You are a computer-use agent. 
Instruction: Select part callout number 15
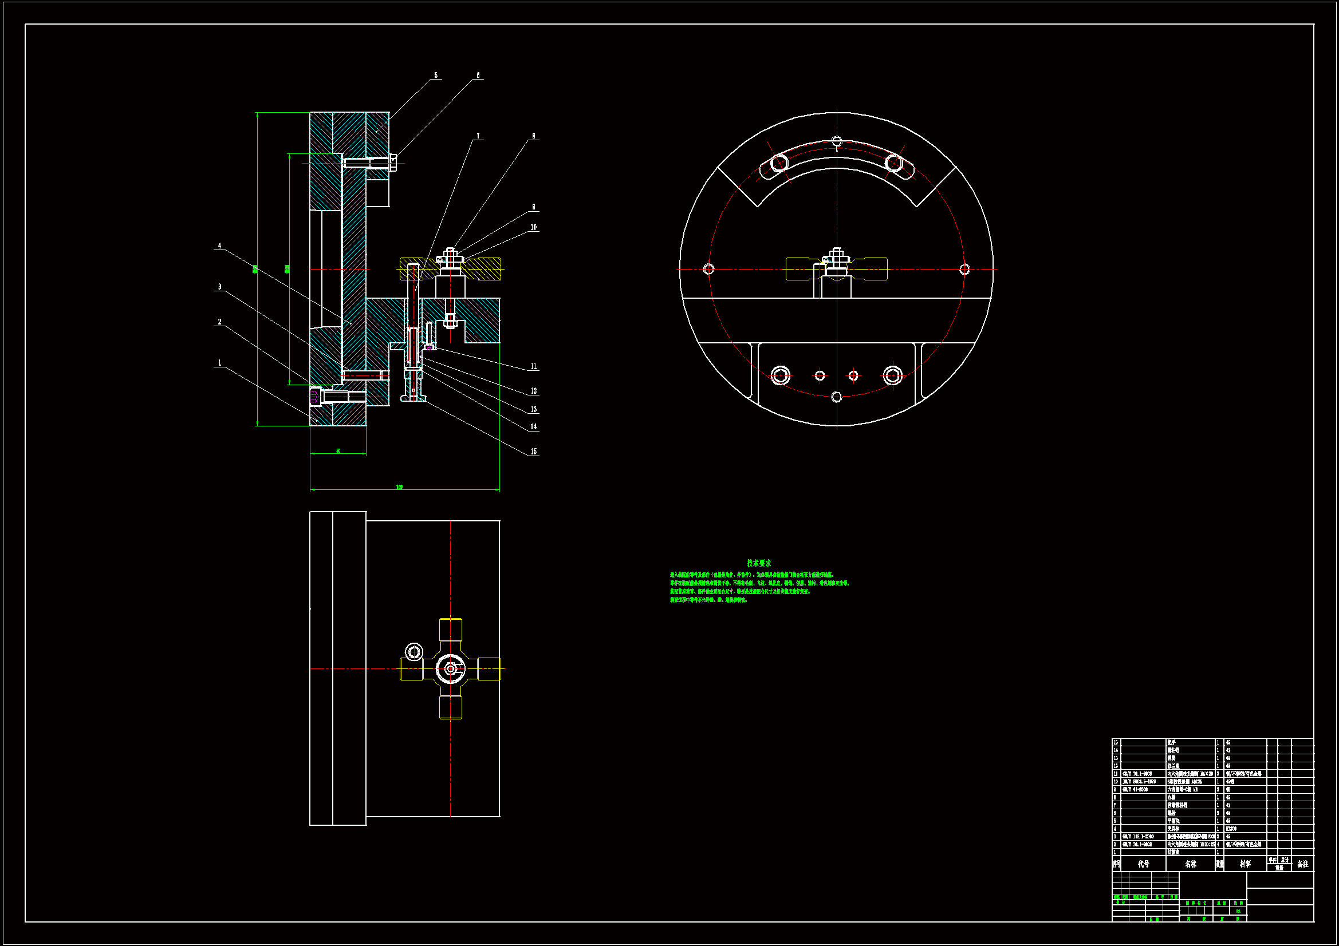pyautogui.click(x=533, y=452)
